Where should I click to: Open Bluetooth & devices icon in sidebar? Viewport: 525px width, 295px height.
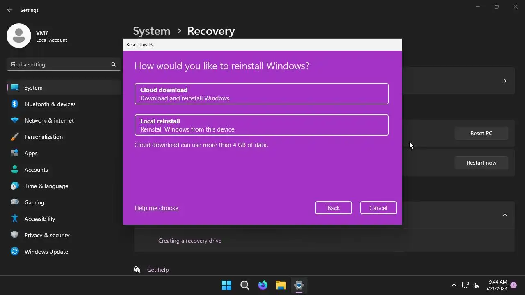[15, 104]
